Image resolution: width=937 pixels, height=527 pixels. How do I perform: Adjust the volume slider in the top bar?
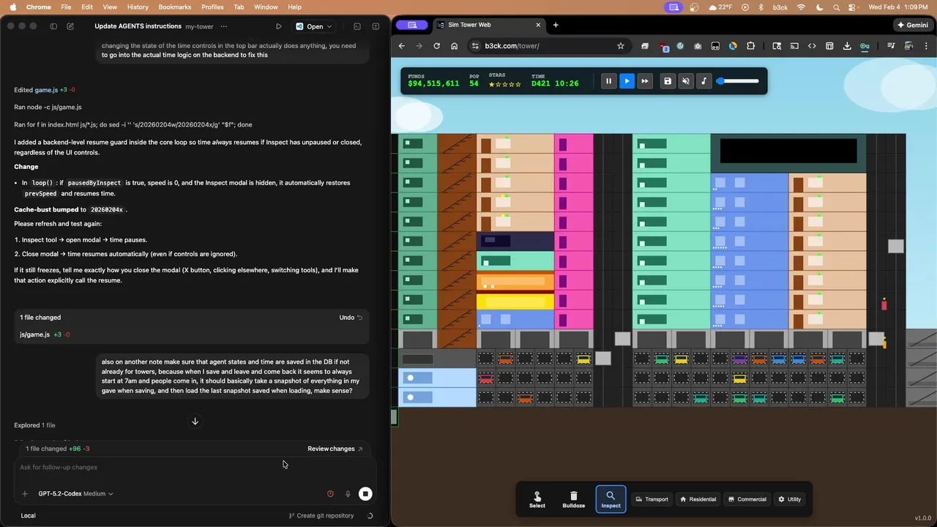coord(738,81)
